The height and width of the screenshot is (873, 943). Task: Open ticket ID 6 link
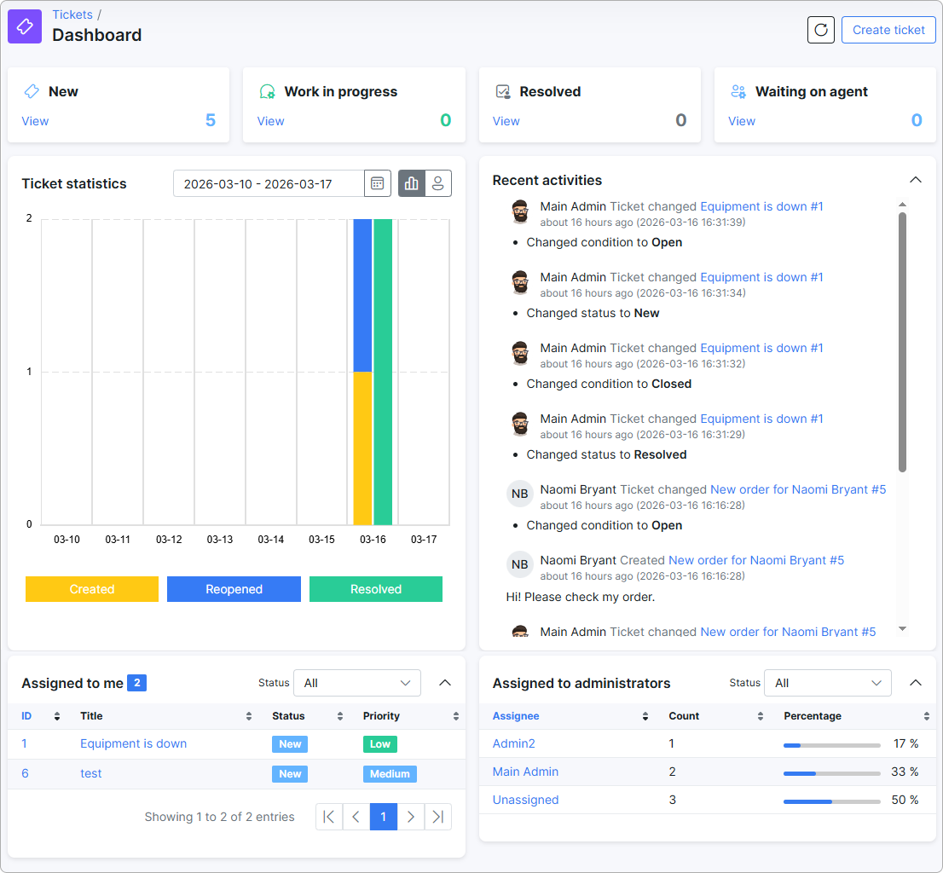click(x=25, y=774)
